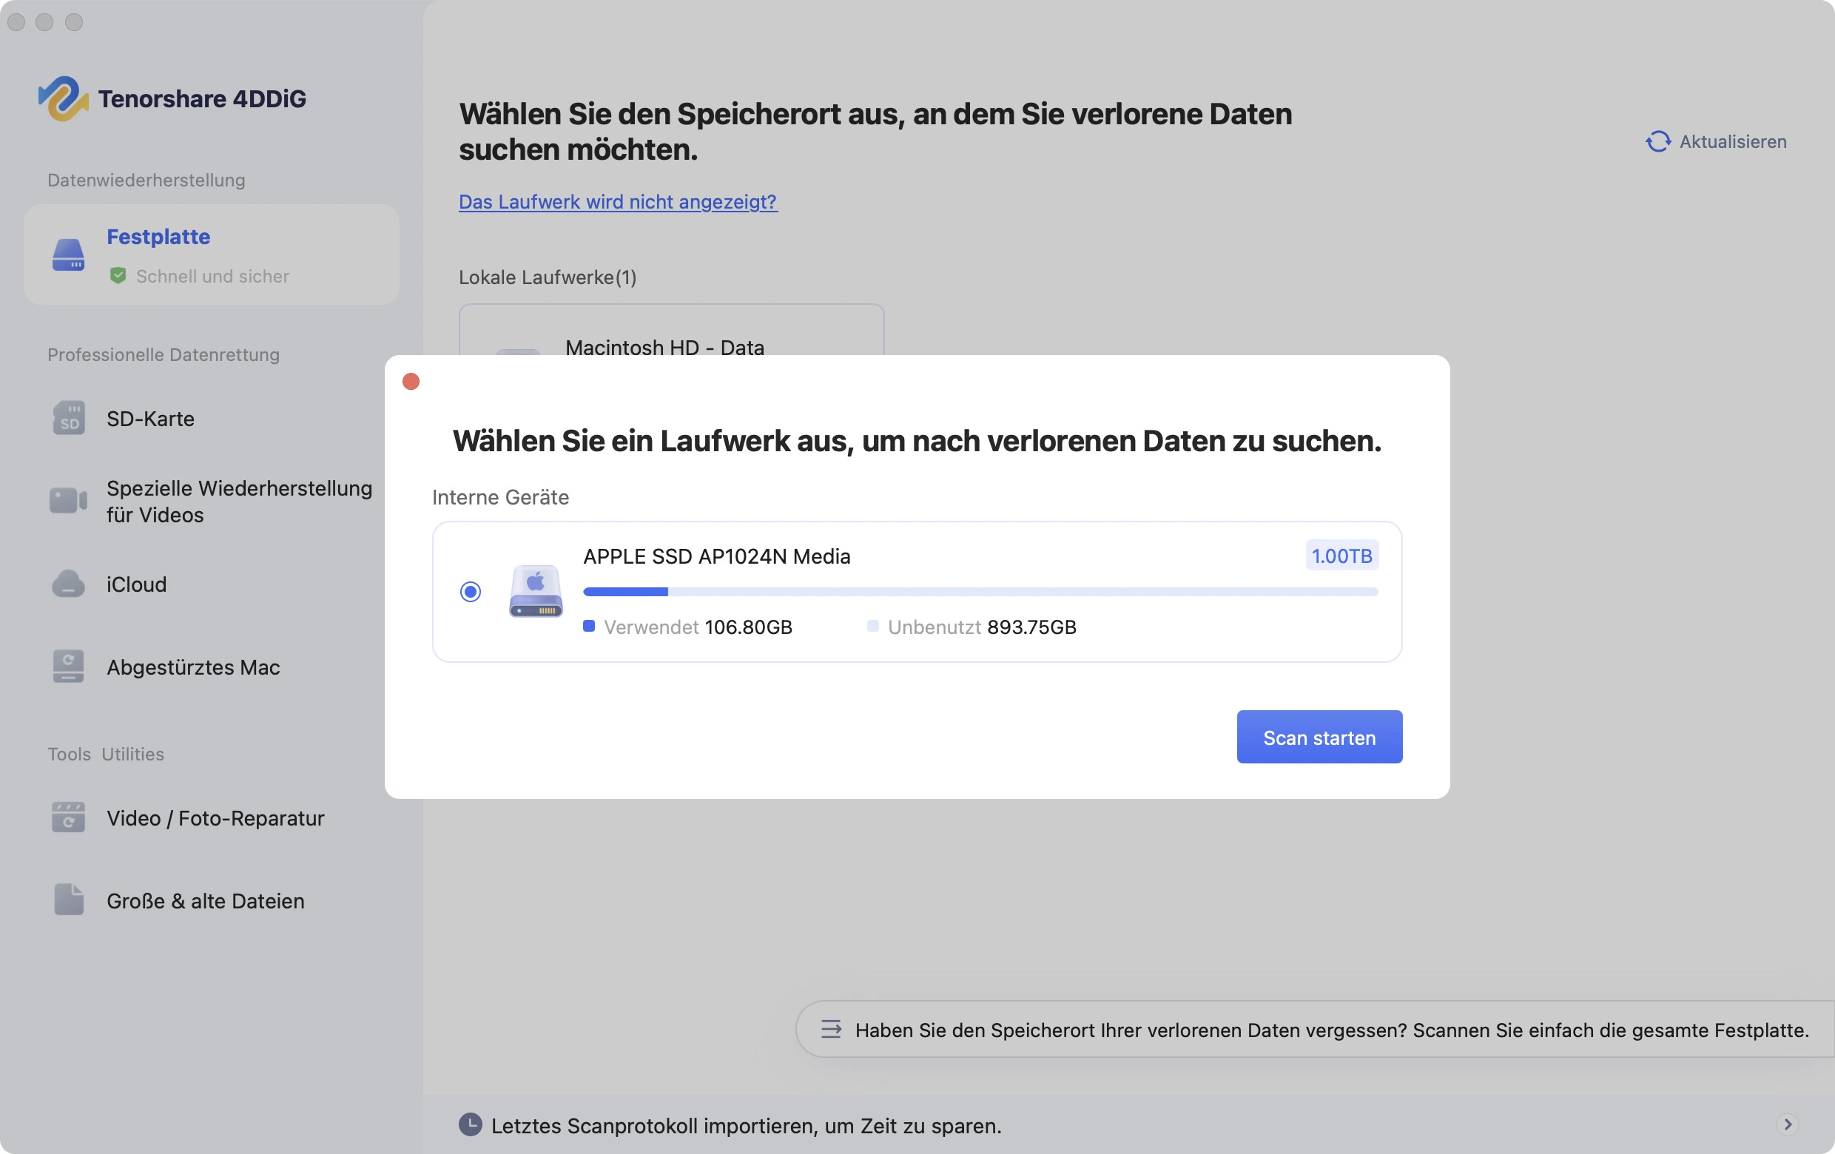Click the 'Tools Utilities' section header
The height and width of the screenshot is (1154, 1835).
pyautogui.click(x=106, y=754)
